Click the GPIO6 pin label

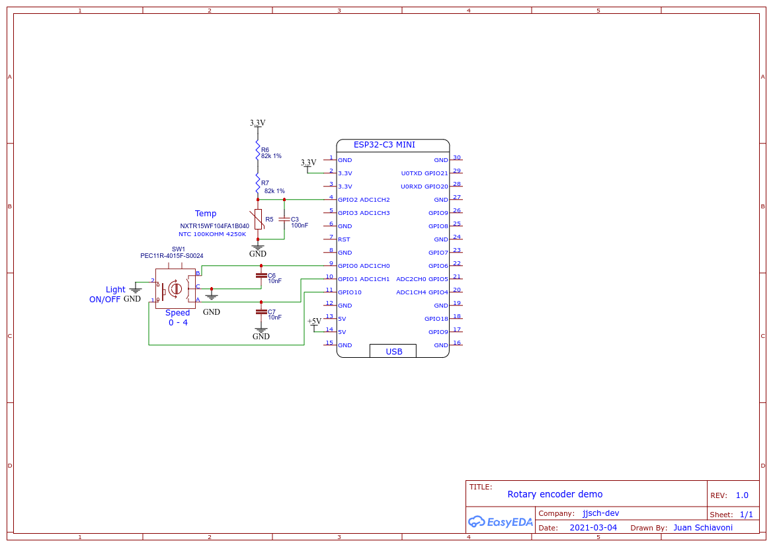[x=438, y=266]
